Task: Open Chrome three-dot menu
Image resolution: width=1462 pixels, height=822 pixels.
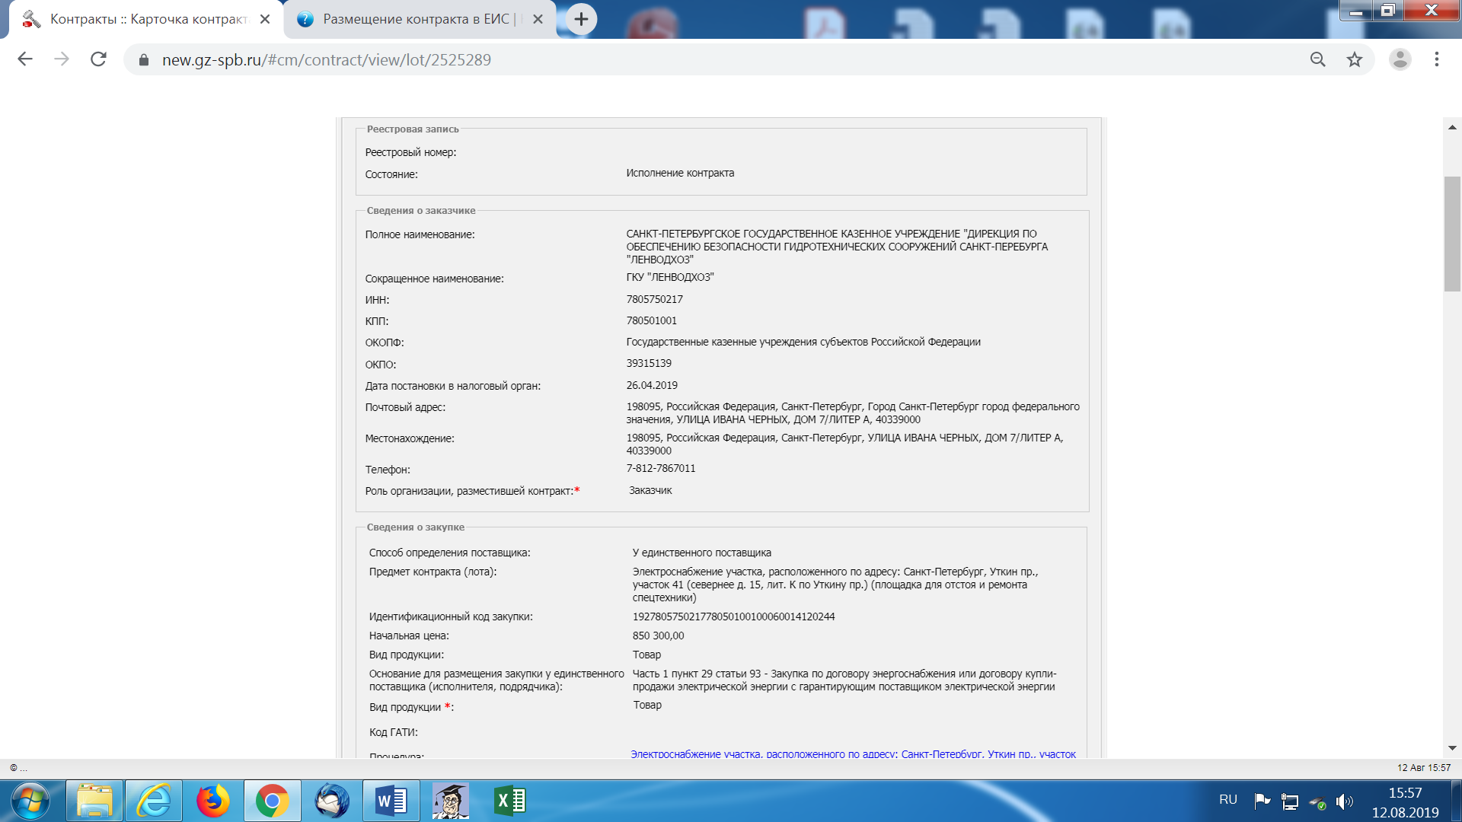Action: coord(1437,59)
